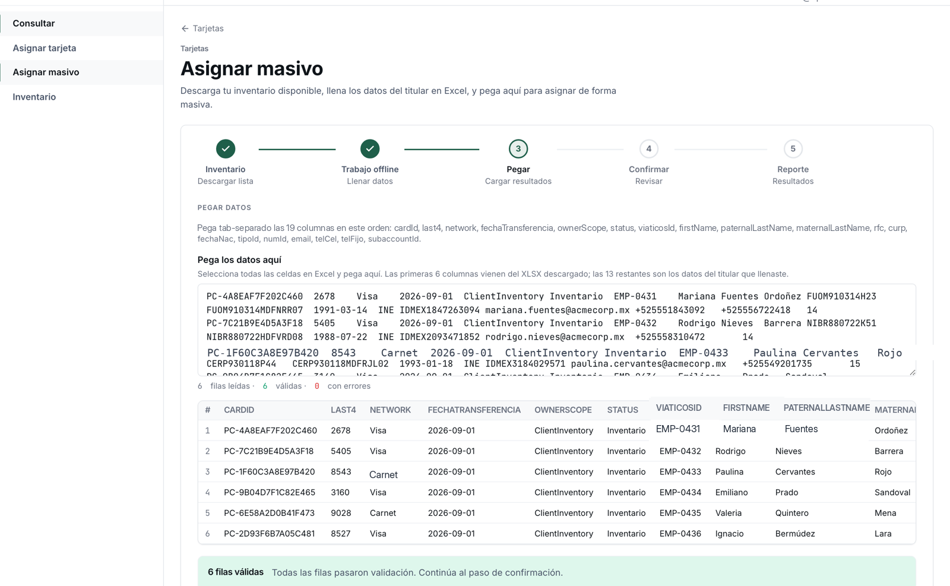Click inside the paste data textarea
950x586 pixels.
coord(556,330)
